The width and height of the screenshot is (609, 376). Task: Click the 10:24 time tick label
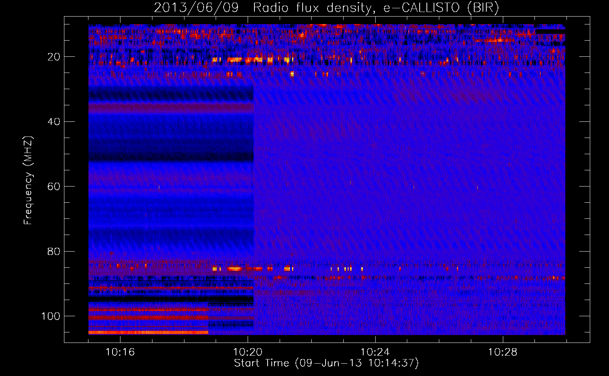pos(375,352)
